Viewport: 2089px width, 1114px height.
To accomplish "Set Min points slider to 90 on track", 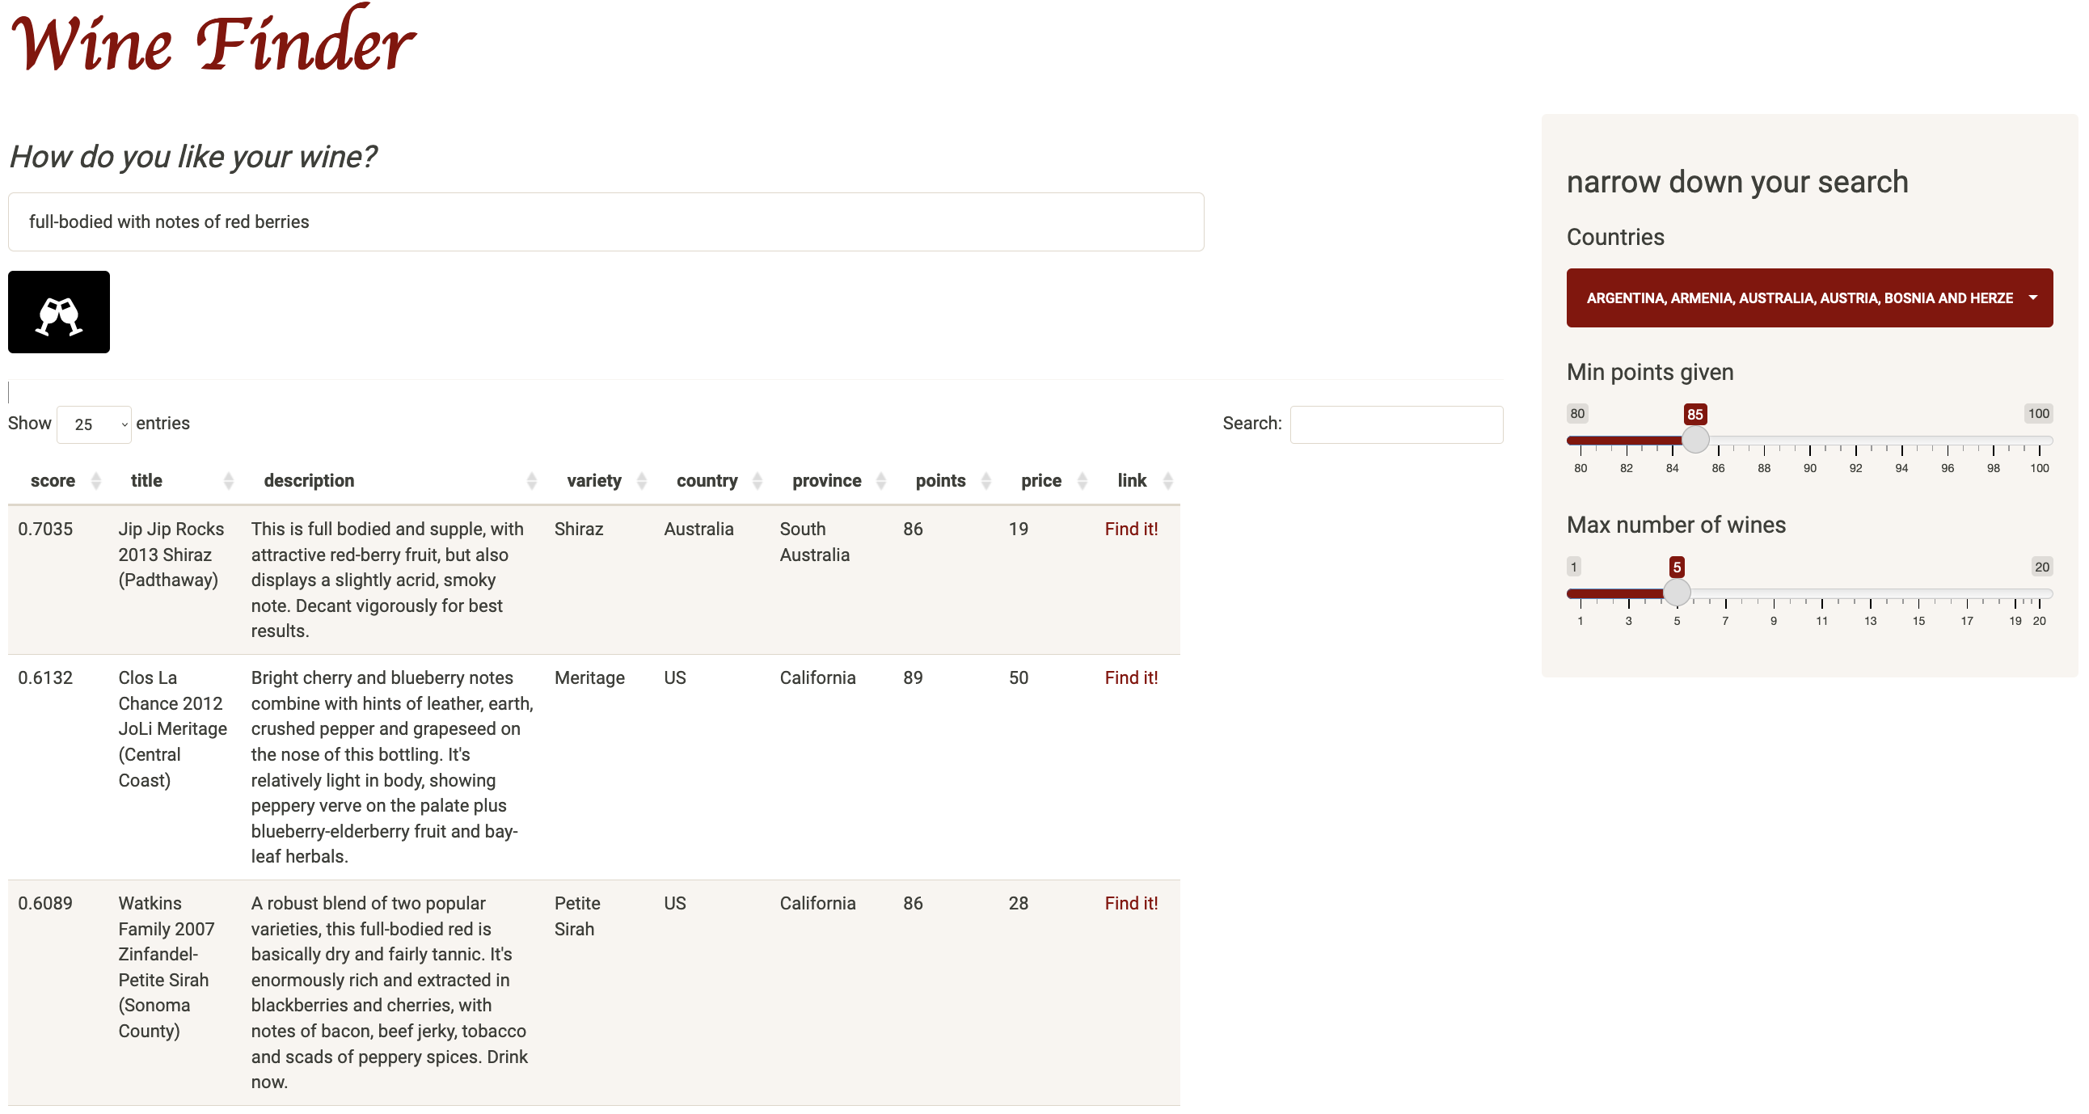I will (x=1810, y=441).
